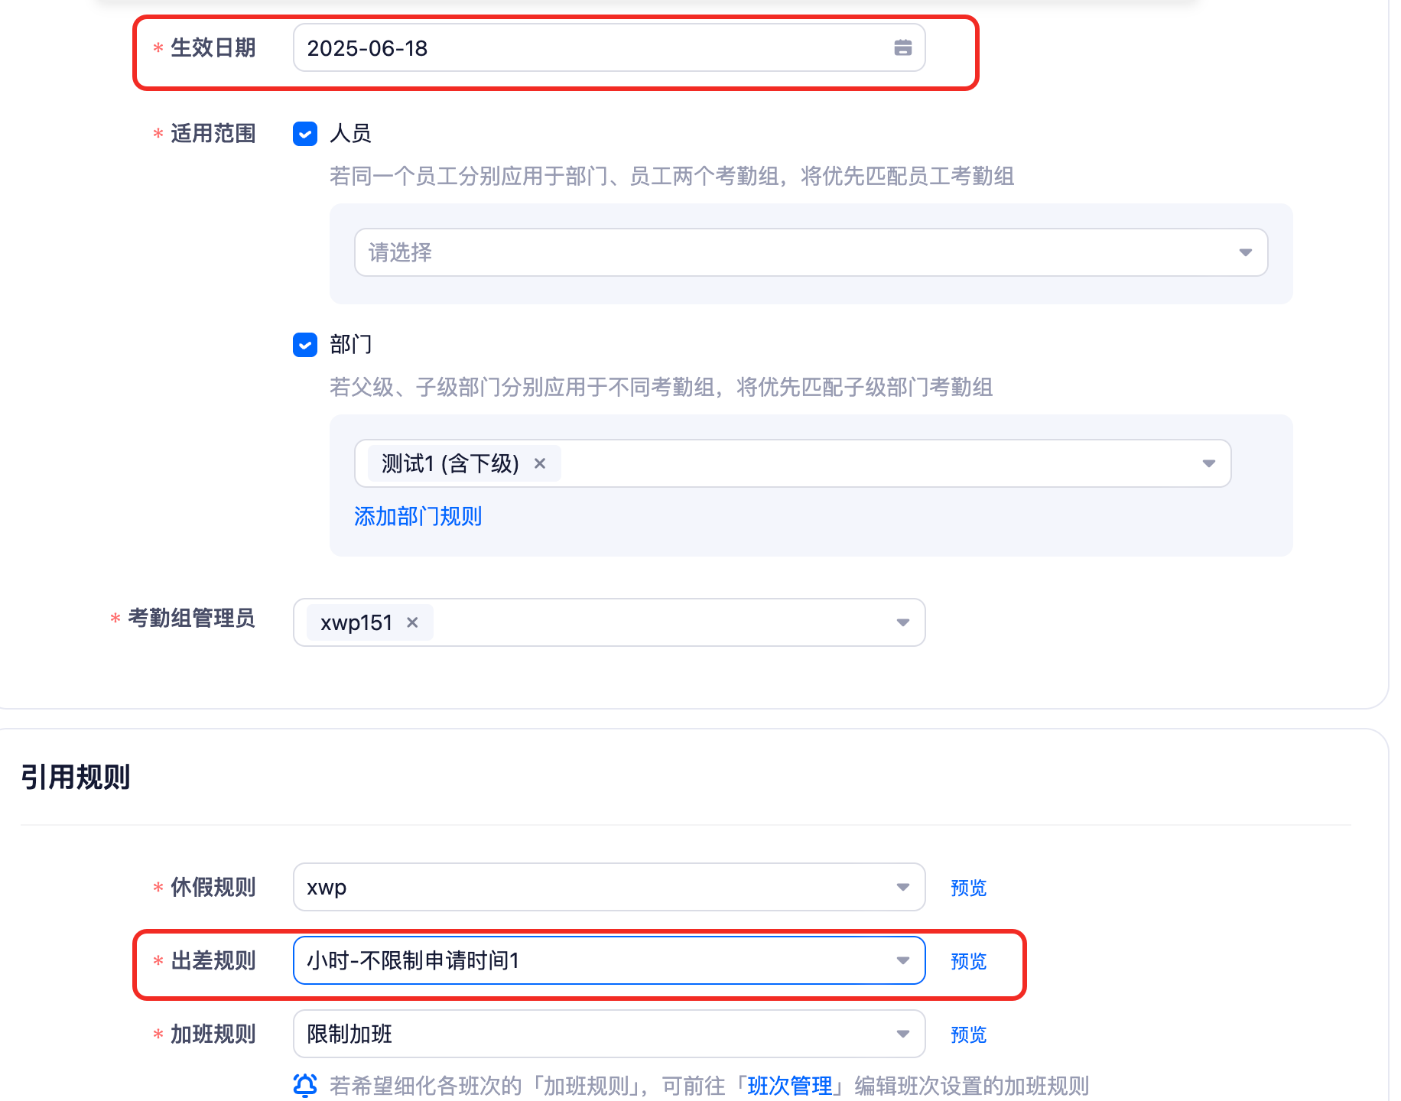Viewport: 1401px width, 1101px height.
Task: Open the 出差规则 dropdown
Action: tap(609, 960)
